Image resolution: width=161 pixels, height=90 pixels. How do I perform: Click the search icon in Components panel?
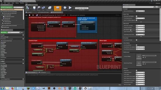(23, 7)
